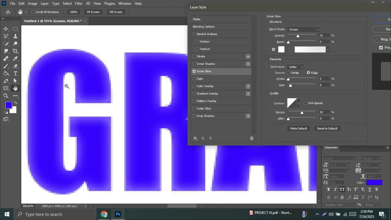Click the Make Default button
The height and width of the screenshot is (220, 391).
(298, 128)
